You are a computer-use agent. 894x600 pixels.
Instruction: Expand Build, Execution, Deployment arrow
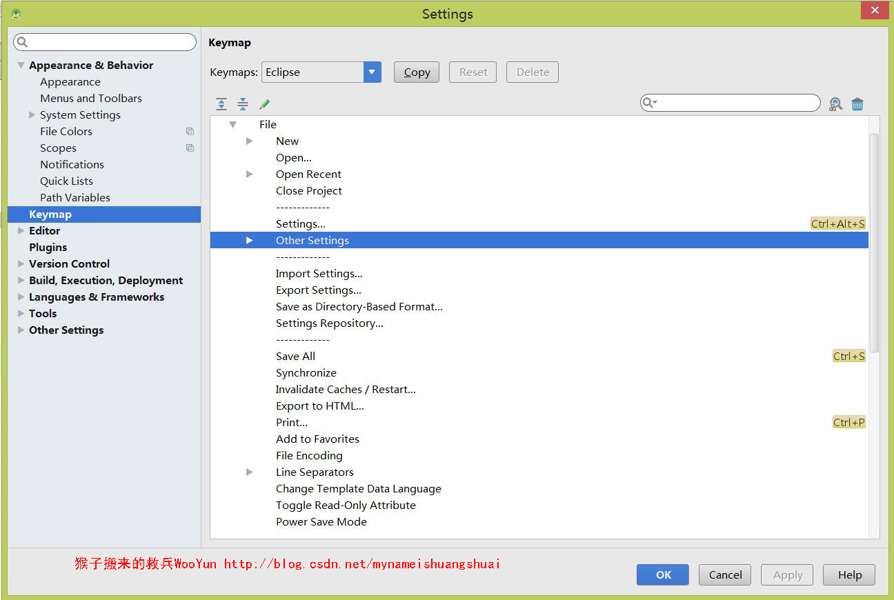point(21,280)
